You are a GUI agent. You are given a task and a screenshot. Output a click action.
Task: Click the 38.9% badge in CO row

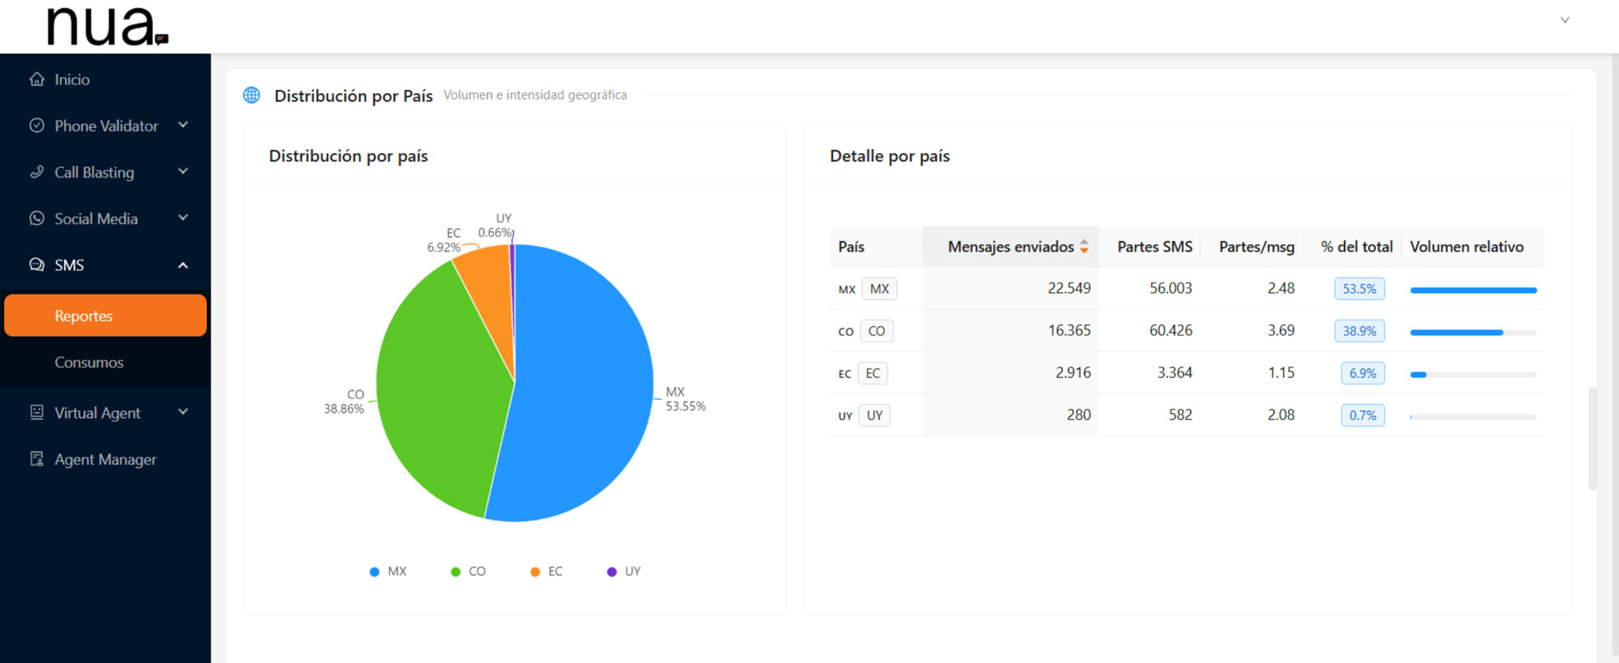tap(1359, 331)
